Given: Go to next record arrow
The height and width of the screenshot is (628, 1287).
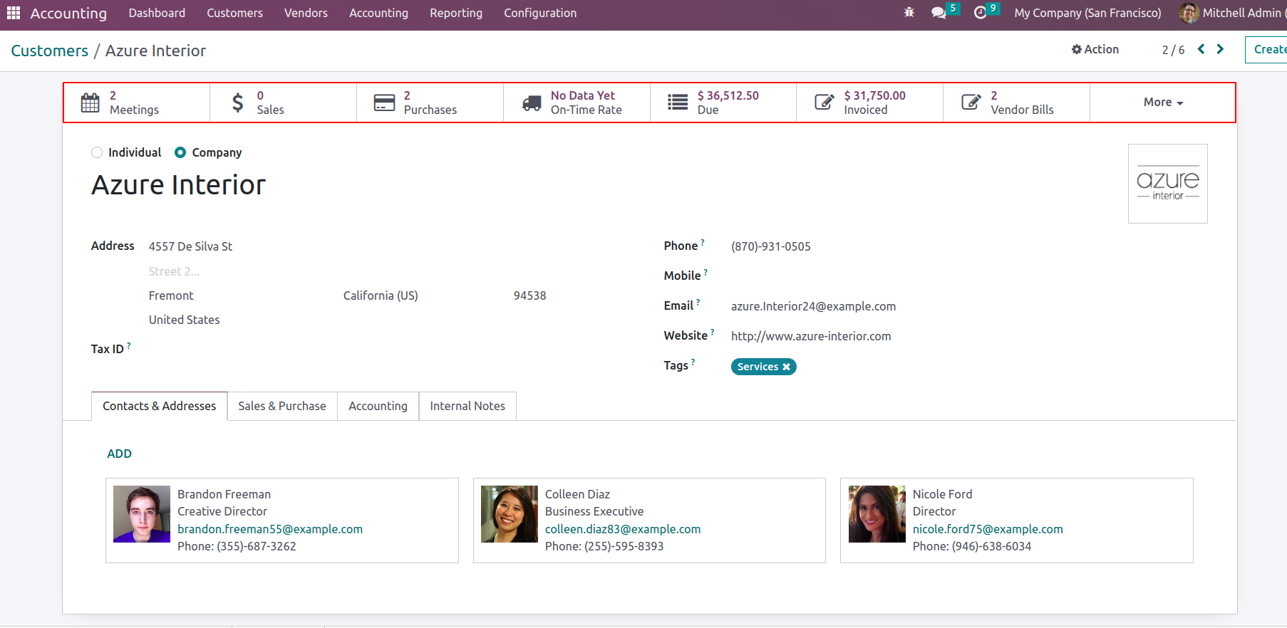Looking at the screenshot, I should click(1220, 49).
